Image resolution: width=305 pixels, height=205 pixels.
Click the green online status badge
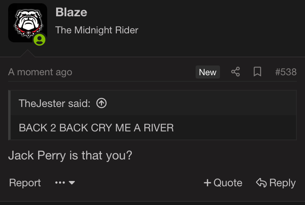(x=39, y=39)
